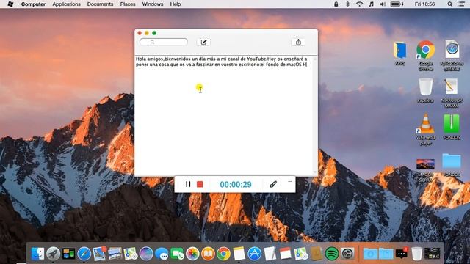Screen dimensions: 470x264
Task: Minimize the recorder bar with the dash
Action: (x=290, y=181)
